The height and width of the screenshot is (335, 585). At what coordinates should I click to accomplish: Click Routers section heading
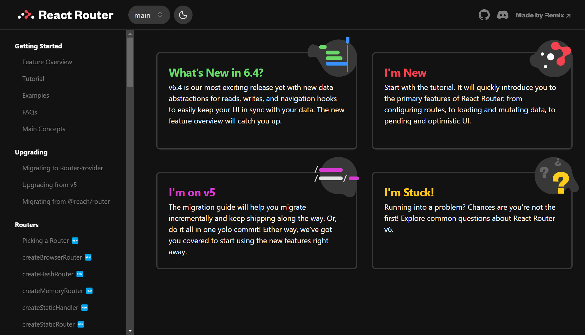27,225
